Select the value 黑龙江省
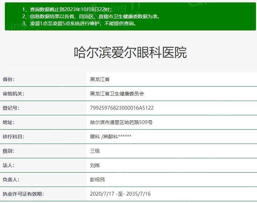 coord(100,79)
